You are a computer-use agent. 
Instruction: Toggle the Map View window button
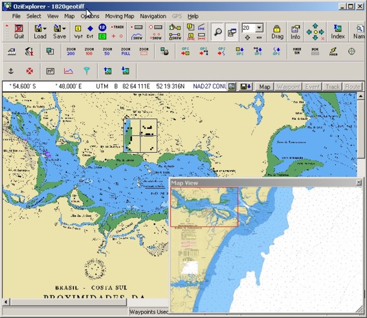click(x=232, y=32)
